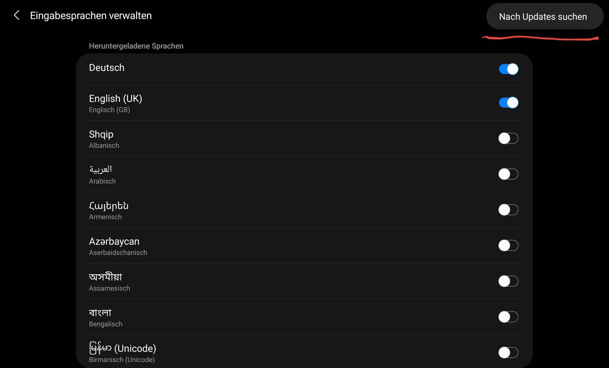Switch on Birmanisch (Unicode) toggle
This screenshot has height=368, width=609.
point(508,352)
